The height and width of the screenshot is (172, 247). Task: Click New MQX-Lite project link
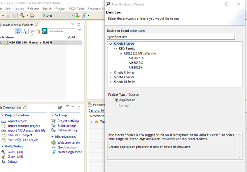point(23,140)
